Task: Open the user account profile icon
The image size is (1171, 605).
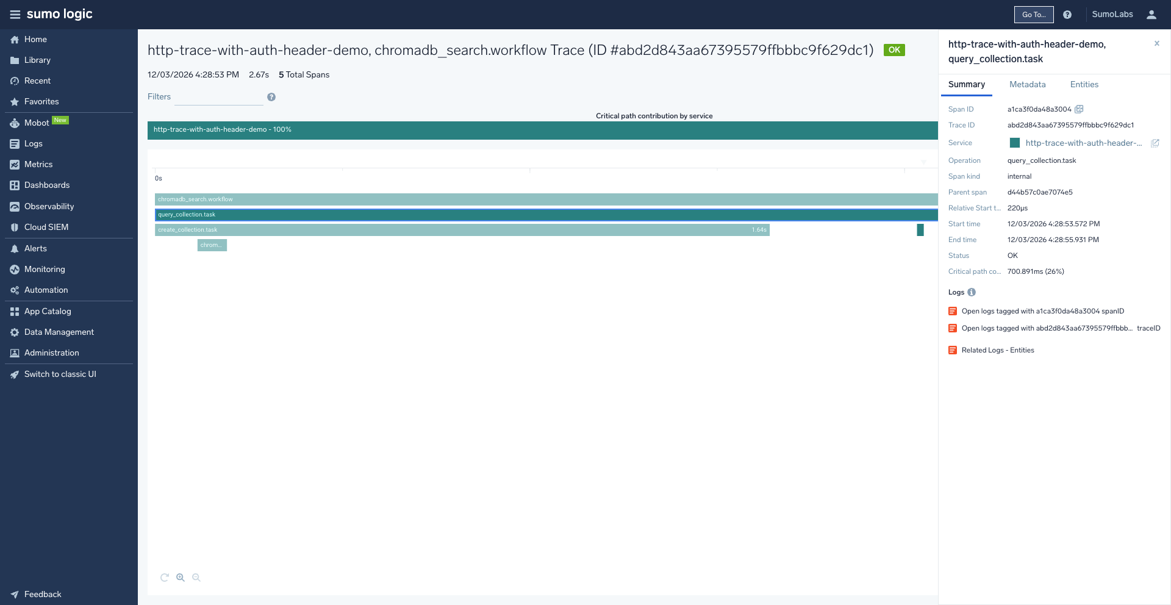Action: click(1151, 15)
